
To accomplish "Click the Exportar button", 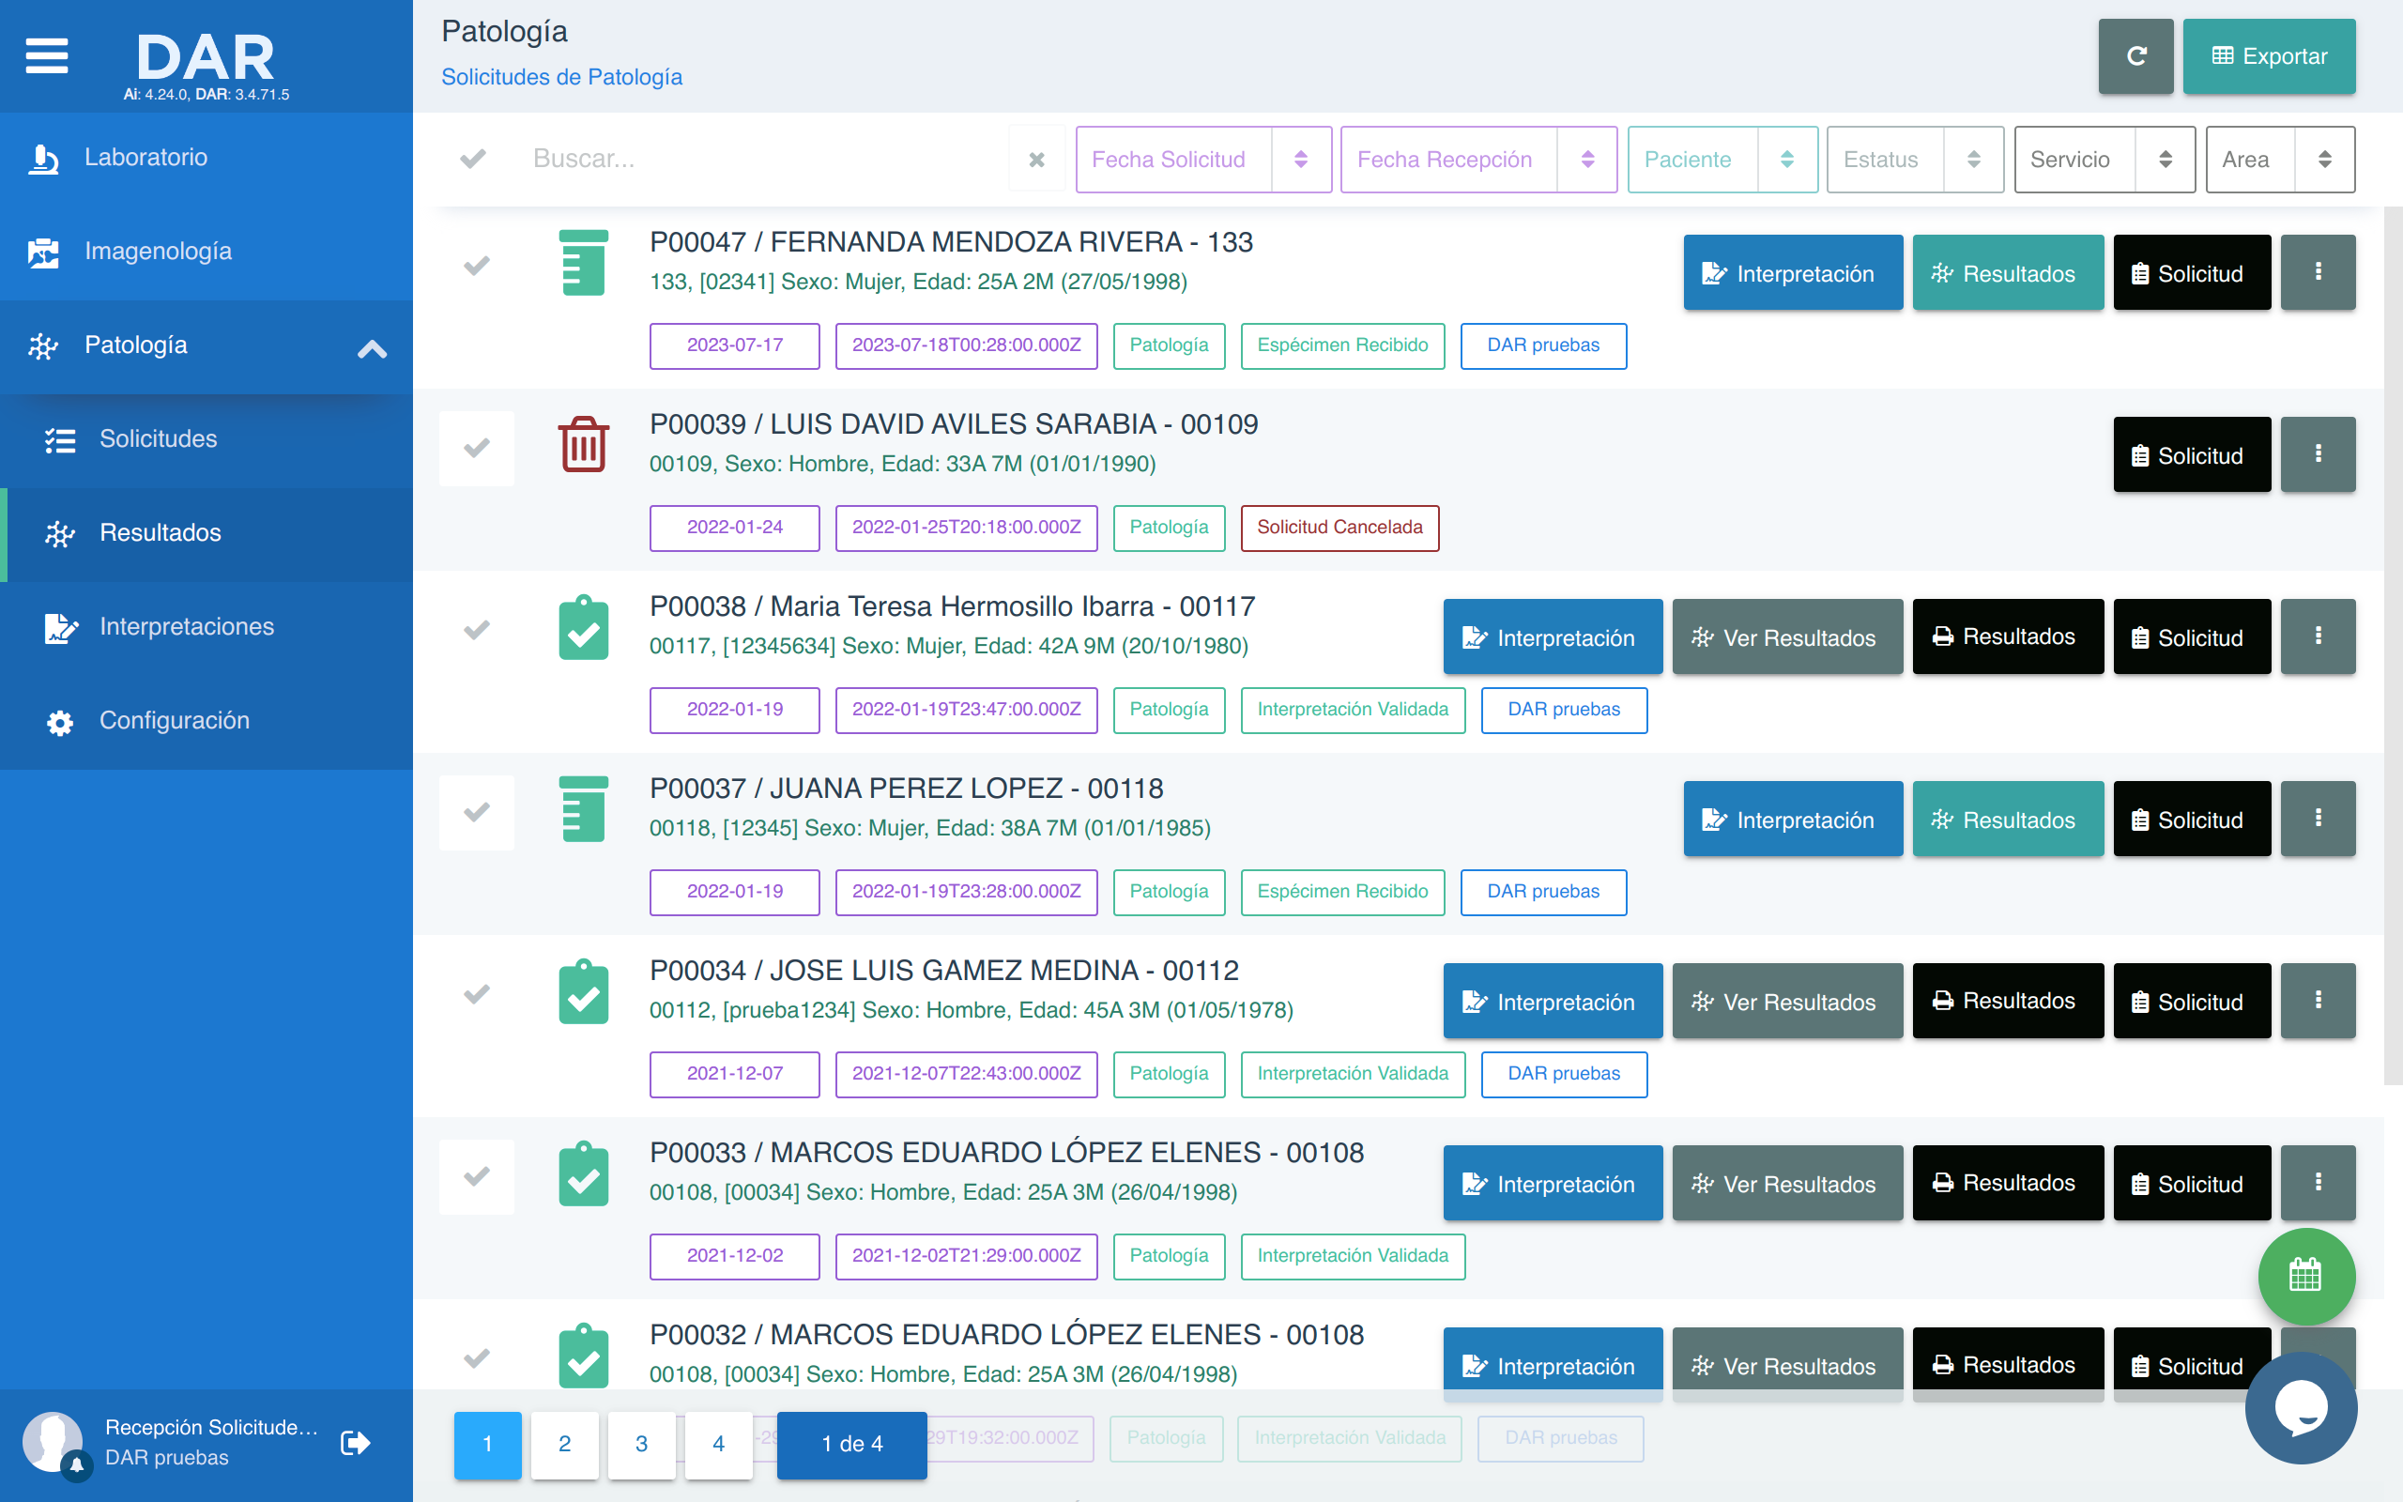I will 2268,56.
